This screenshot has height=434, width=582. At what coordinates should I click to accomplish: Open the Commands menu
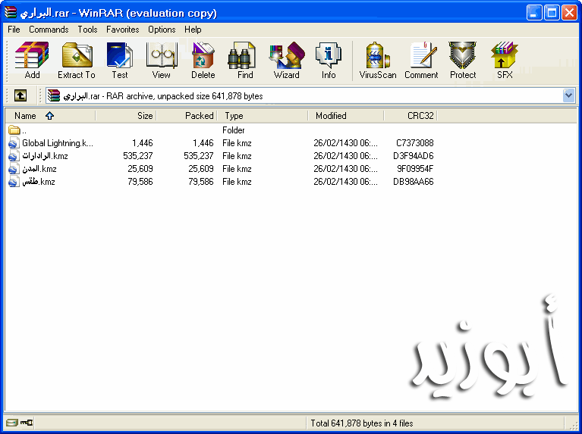pos(49,30)
